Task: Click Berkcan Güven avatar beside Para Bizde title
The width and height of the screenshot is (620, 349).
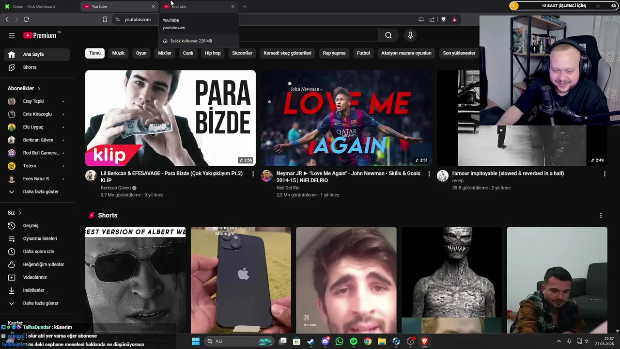Action: [x=91, y=176]
